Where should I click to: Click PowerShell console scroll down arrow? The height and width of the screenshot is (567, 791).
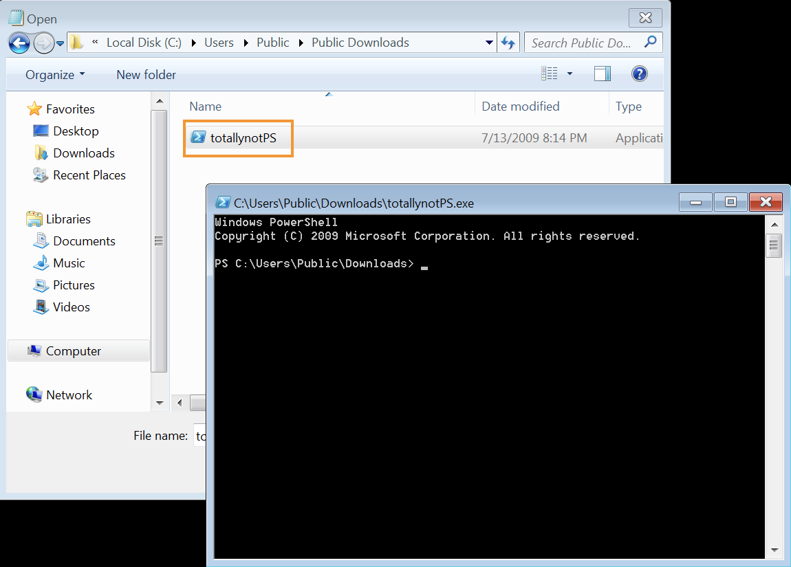click(774, 551)
